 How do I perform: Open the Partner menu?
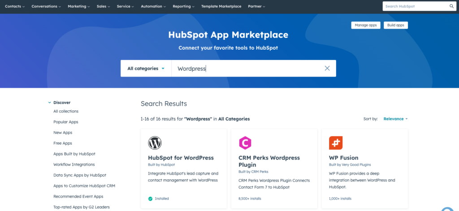(x=256, y=6)
